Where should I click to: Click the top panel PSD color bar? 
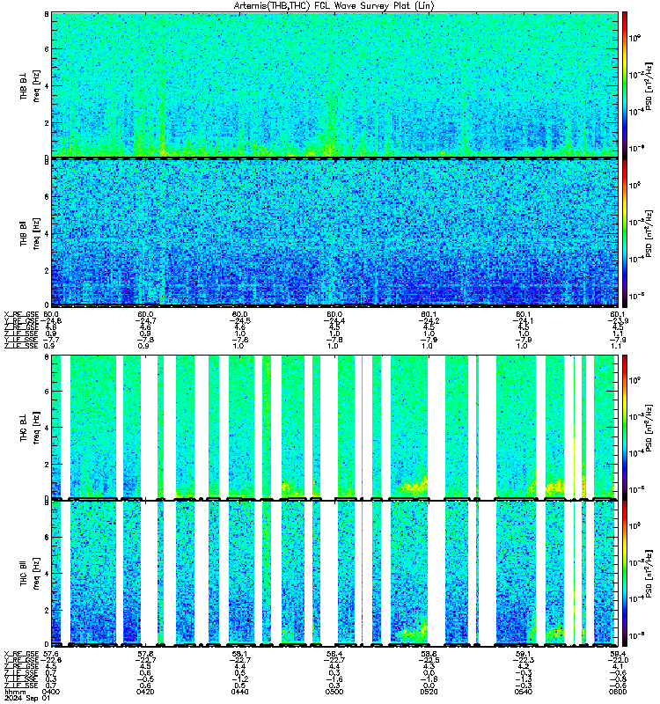pos(625,84)
